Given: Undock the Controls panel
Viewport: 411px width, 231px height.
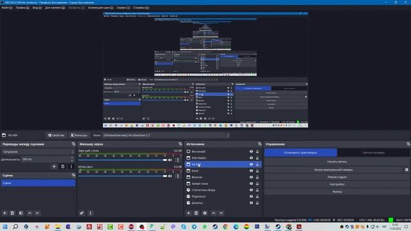Looking at the screenshot, I should [408, 144].
